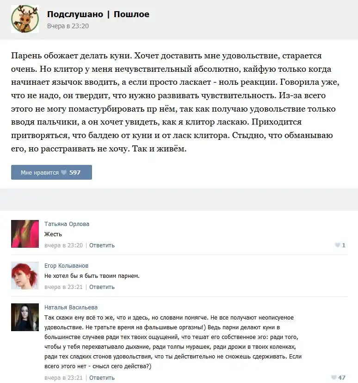View Егор Колыванов's red-haired avatar thumbnail
The height and width of the screenshot is (383, 358).
25,276
